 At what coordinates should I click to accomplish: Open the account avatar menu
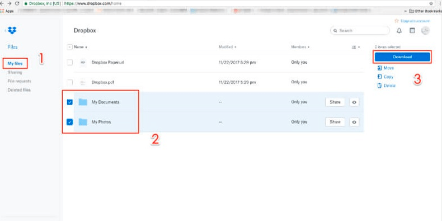(x=425, y=31)
